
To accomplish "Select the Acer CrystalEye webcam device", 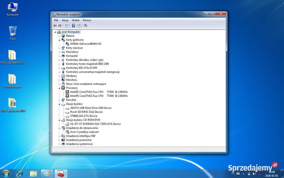I will [x=84, y=132].
